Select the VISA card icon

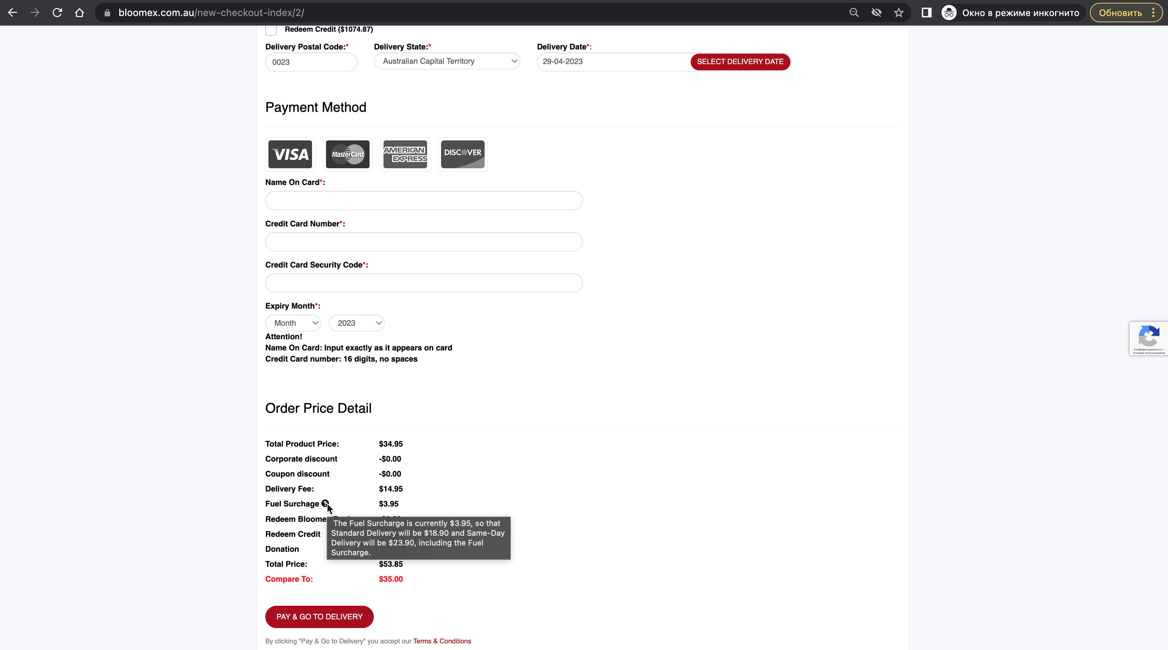pos(290,154)
